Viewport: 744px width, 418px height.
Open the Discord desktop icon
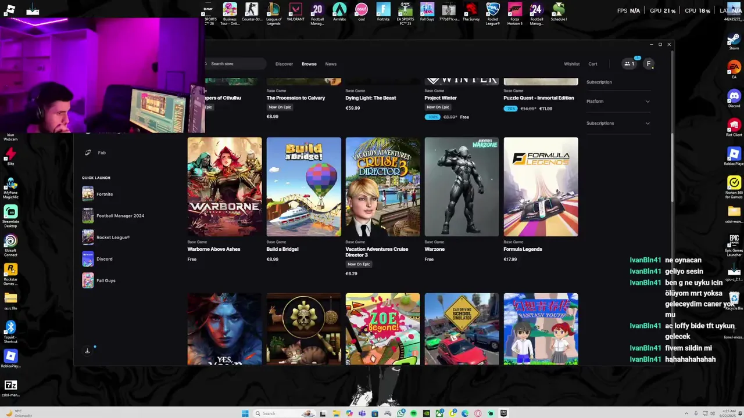734,99
